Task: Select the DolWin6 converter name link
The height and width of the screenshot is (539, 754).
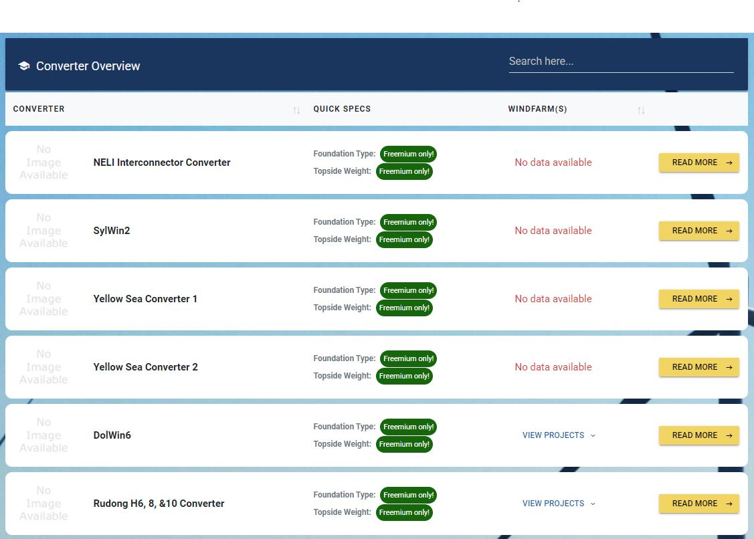Action: click(112, 435)
